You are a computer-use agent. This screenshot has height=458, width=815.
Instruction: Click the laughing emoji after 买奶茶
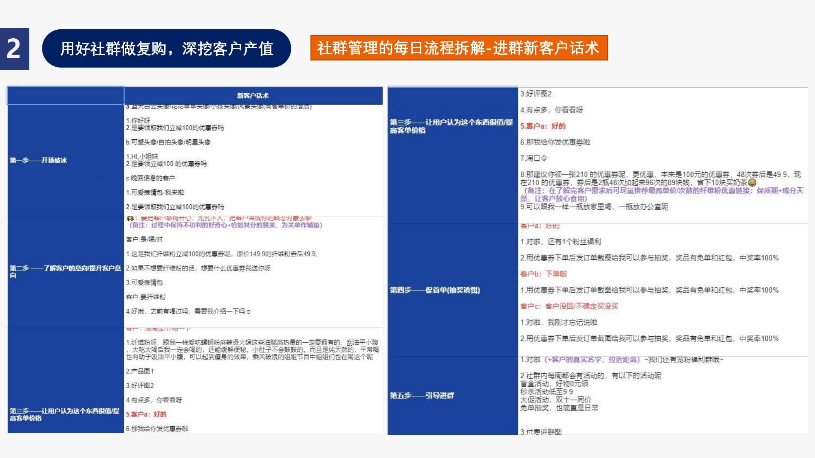coord(752,183)
